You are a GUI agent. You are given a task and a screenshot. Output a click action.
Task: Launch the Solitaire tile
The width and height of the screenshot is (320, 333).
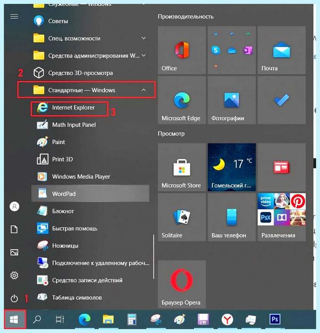coord(182,217)
